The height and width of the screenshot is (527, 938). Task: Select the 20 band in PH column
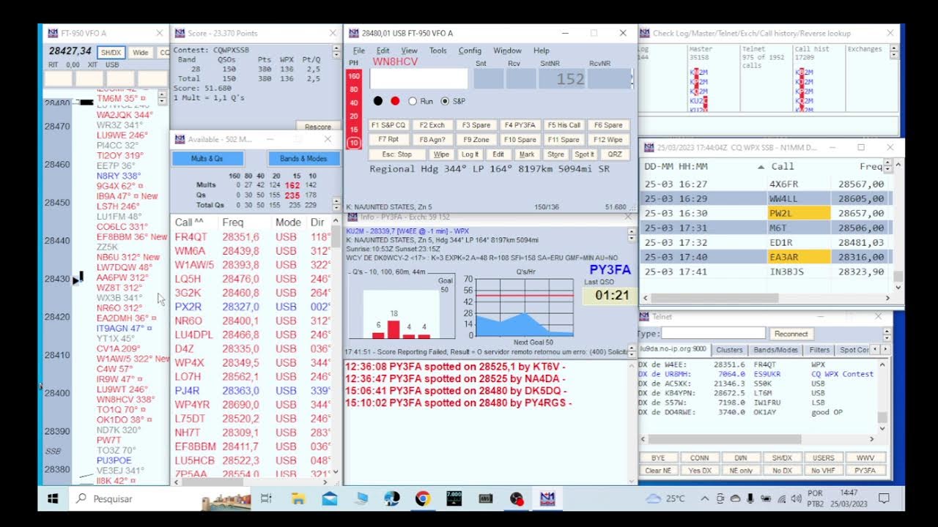(x=354, y=116)
